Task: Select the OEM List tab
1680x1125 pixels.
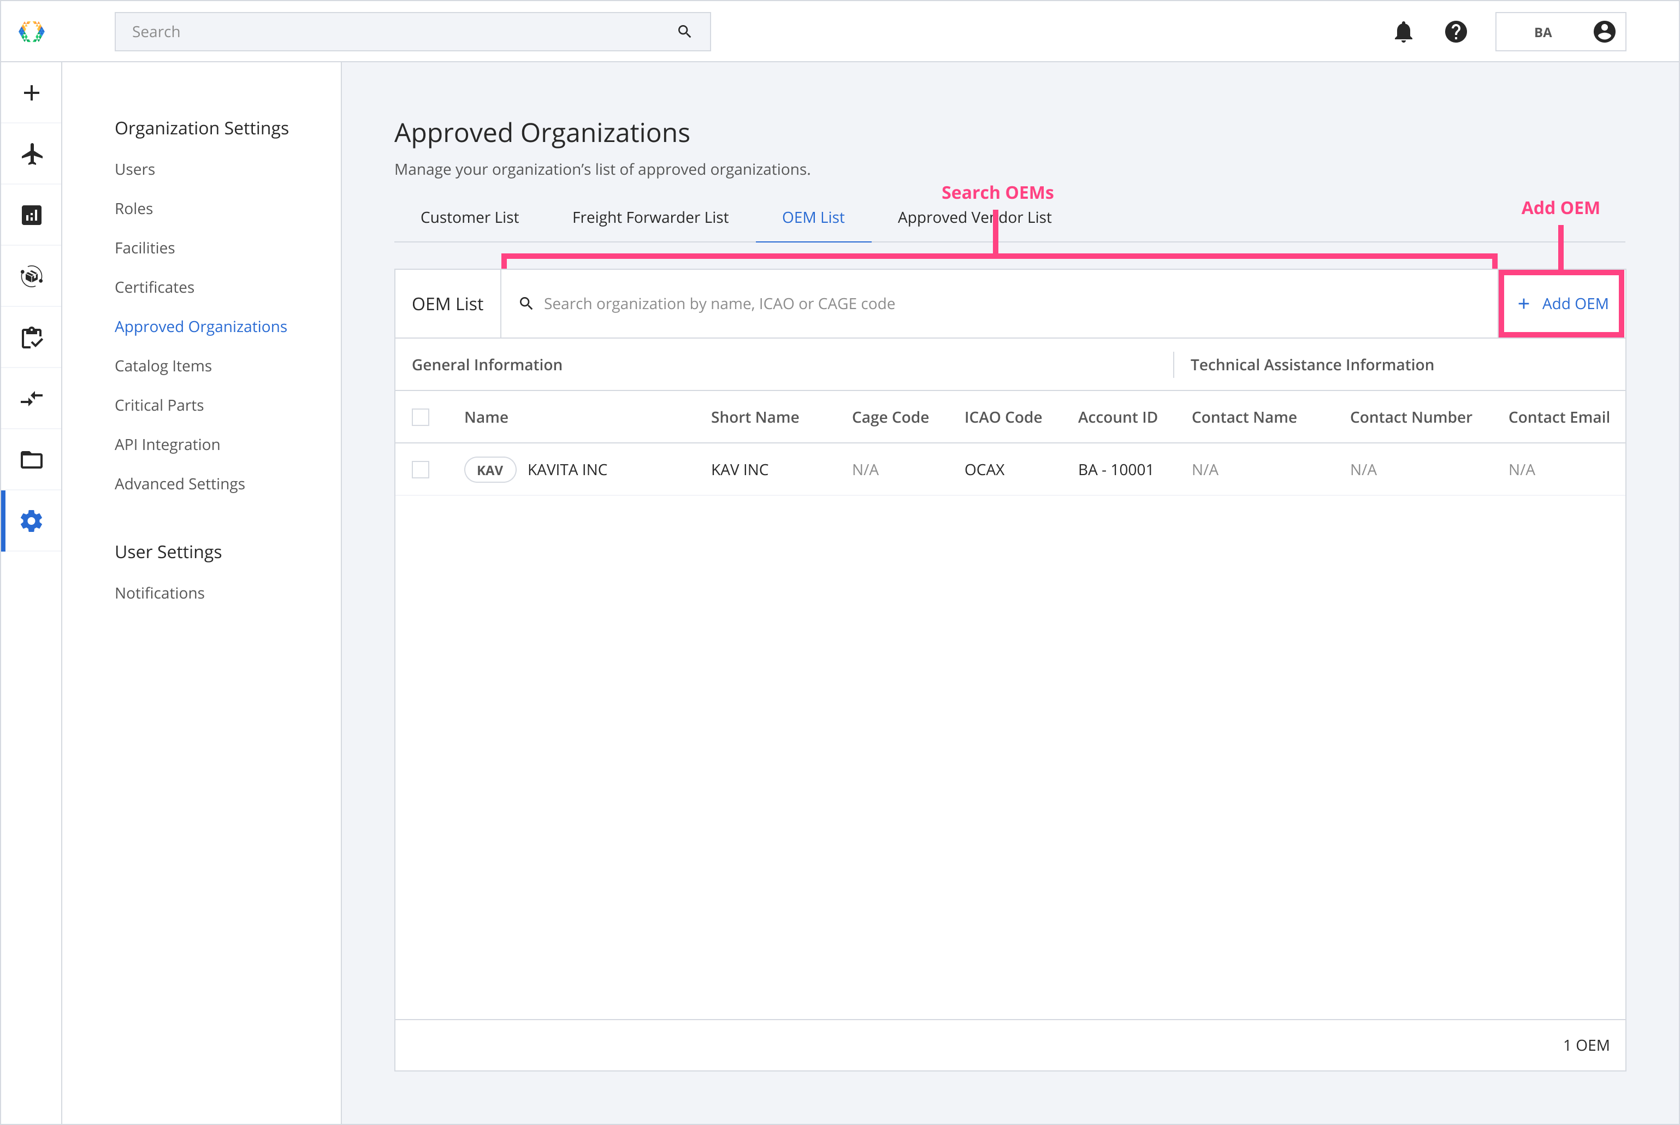Action: click(x=813, y=217)
